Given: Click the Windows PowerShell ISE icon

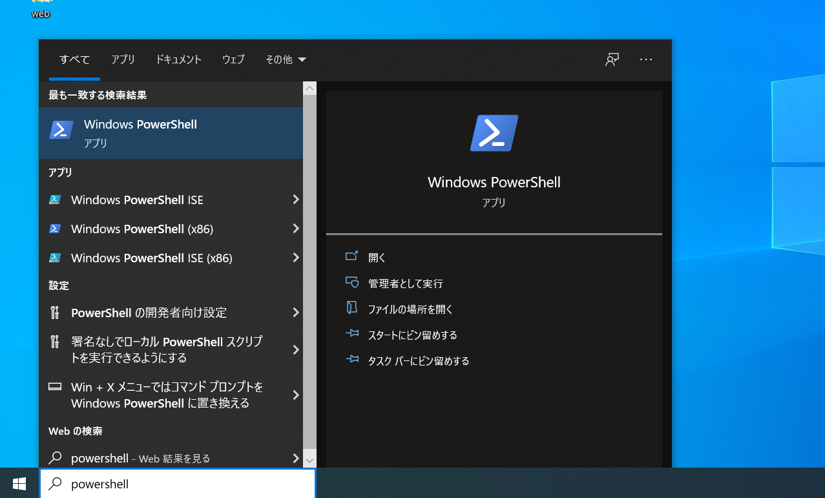Looking at the screenshot, I should point(55,200).
